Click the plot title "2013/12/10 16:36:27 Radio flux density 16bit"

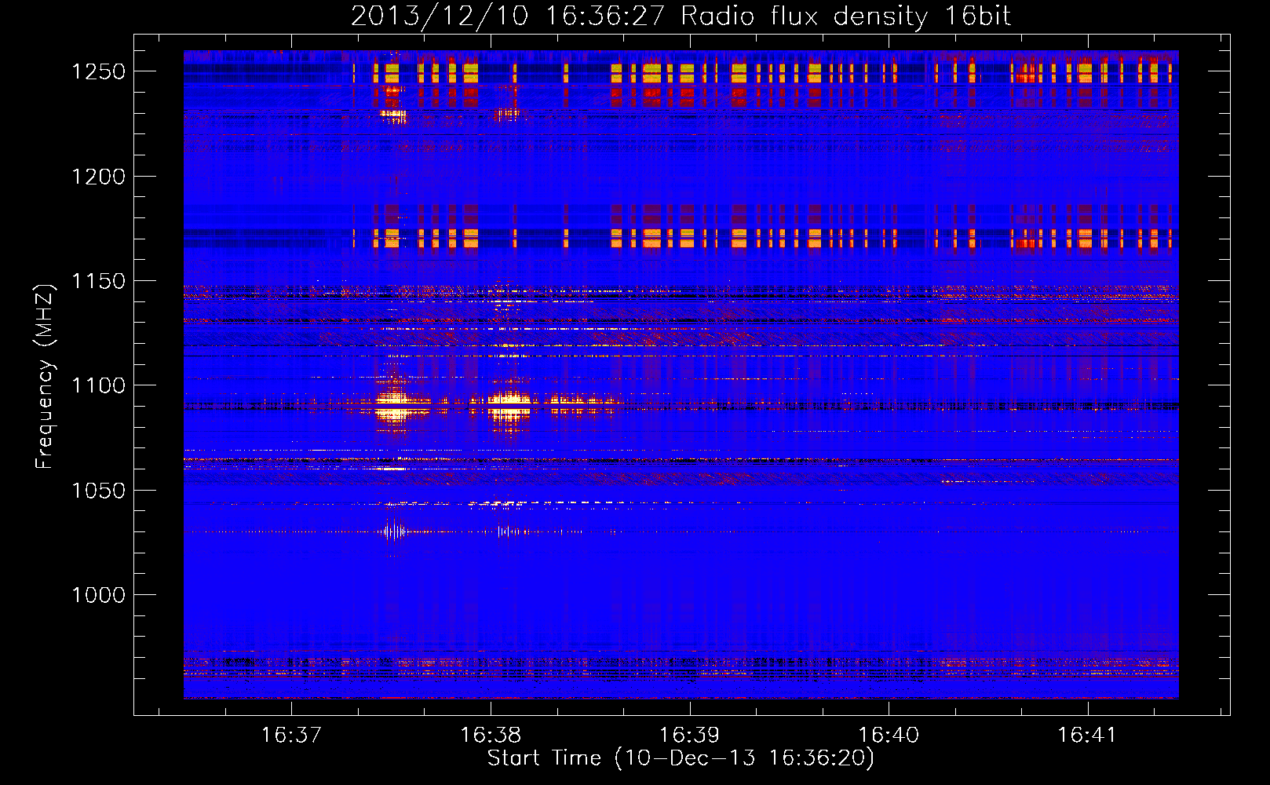pos(681,16)
